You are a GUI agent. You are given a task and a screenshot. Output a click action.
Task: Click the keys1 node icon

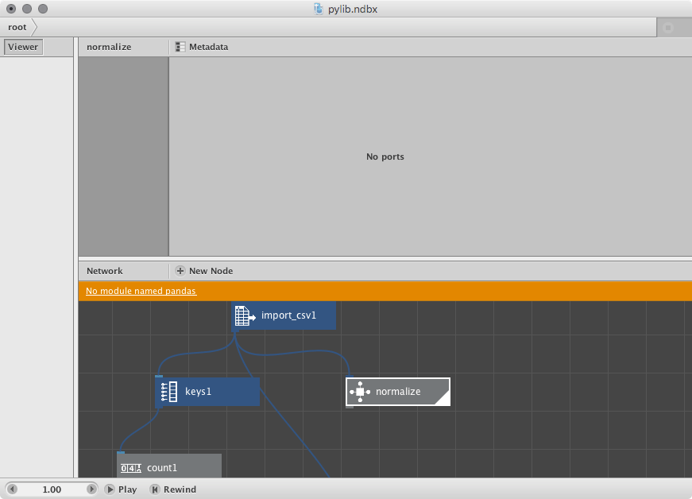169,392
